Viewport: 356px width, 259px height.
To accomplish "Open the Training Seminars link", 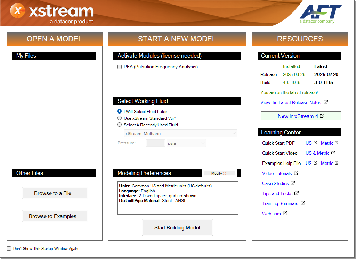I will tap(280, 203).
